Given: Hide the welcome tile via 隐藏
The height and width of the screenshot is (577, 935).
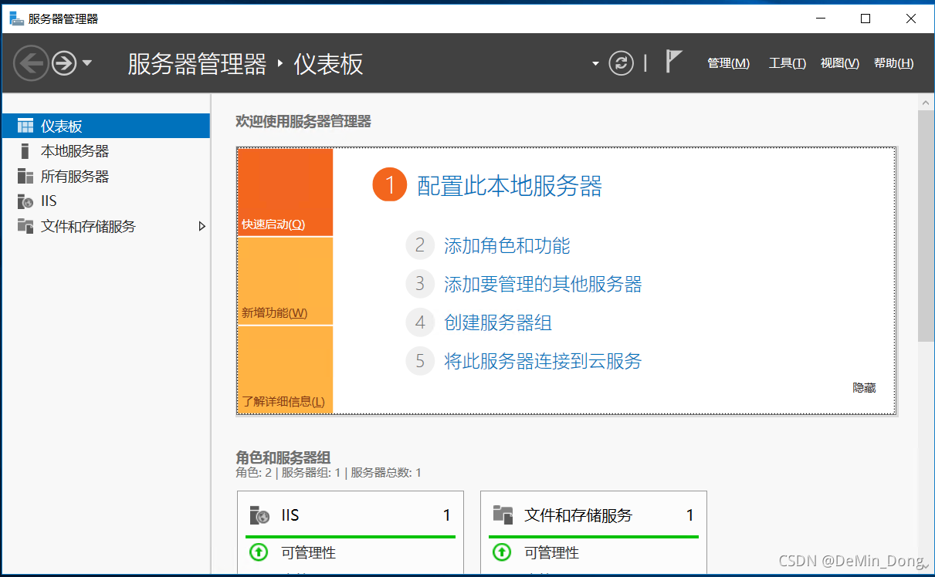Looking at the screenshot, I should 865,387.
